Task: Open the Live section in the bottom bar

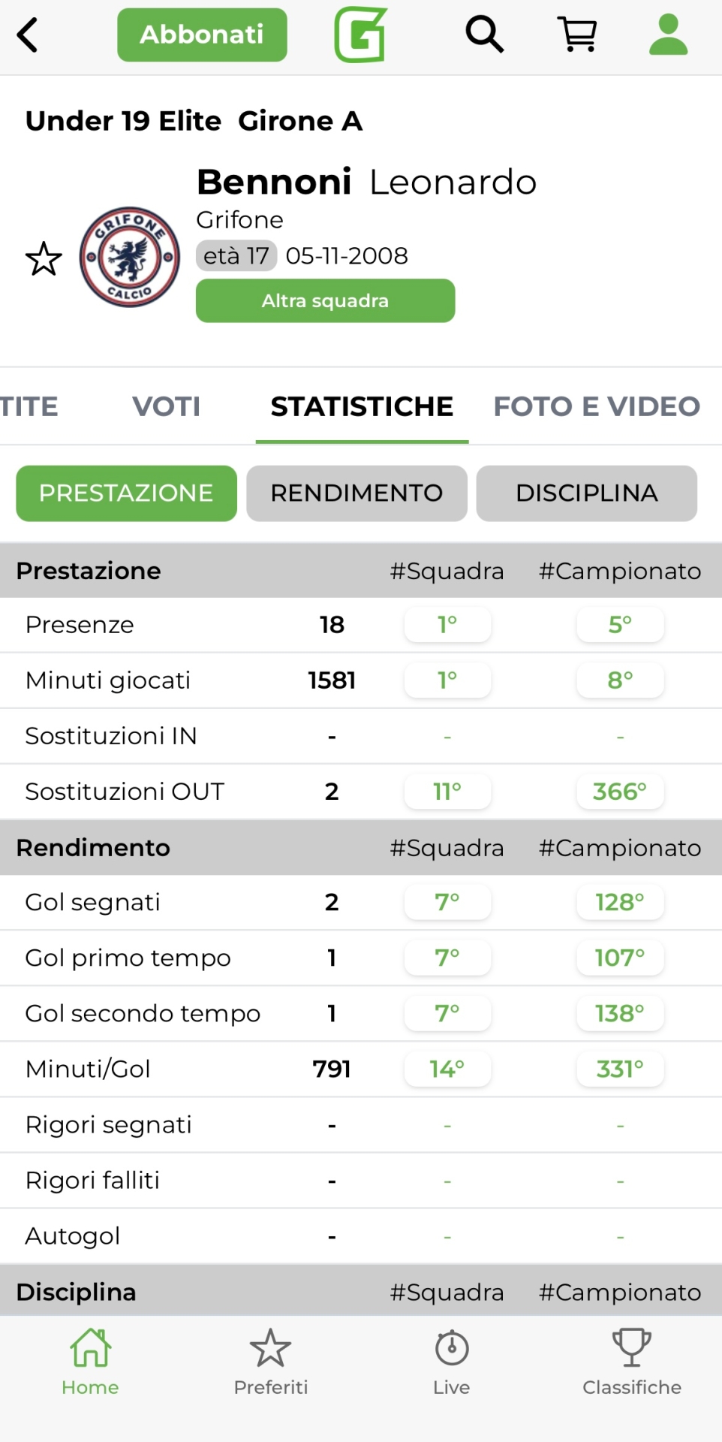Action: (451, 1361)
